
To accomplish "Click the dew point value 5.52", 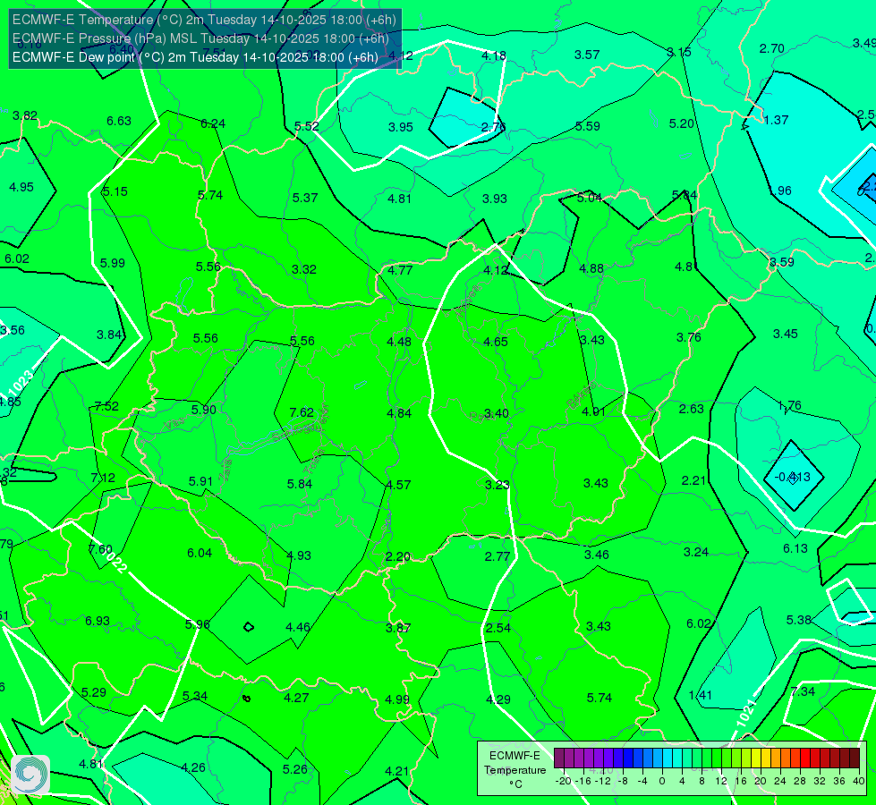I will [306, 126].
